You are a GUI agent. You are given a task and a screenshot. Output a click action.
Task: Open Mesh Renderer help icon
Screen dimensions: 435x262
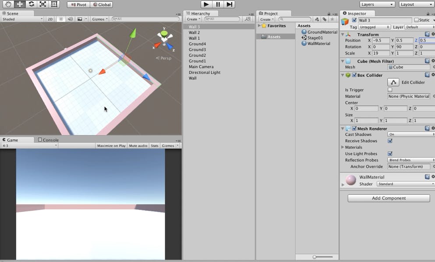coord(427,128)
